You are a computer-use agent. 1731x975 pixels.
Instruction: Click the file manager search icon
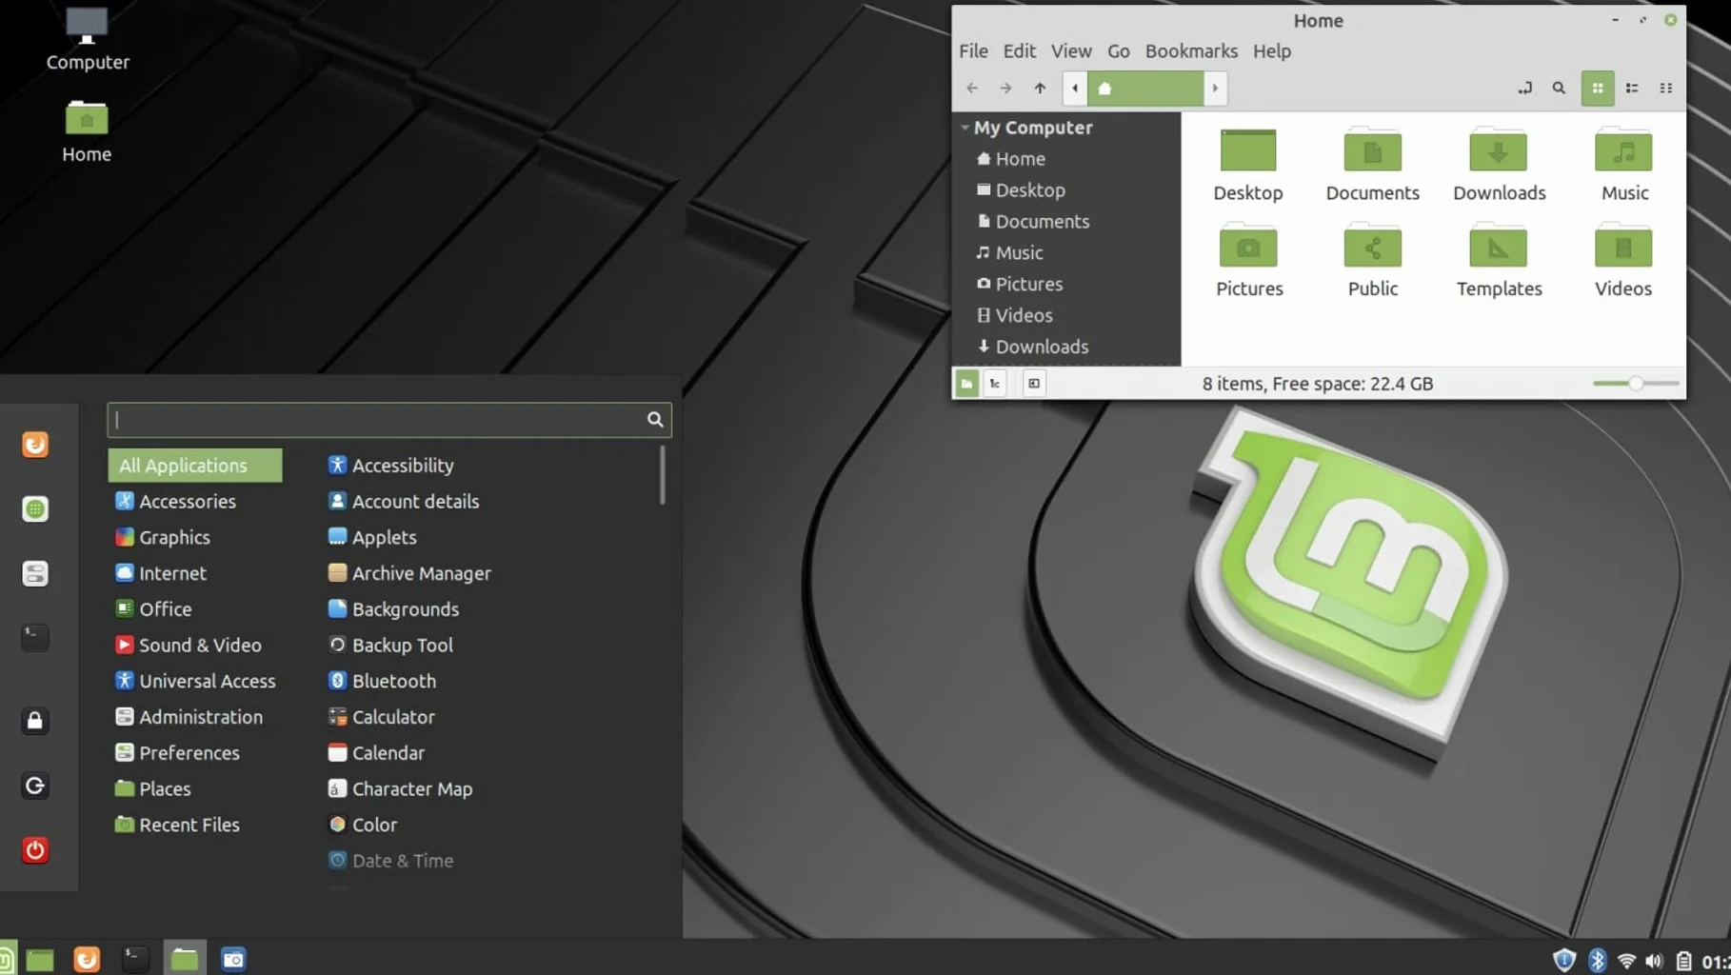1559,89
